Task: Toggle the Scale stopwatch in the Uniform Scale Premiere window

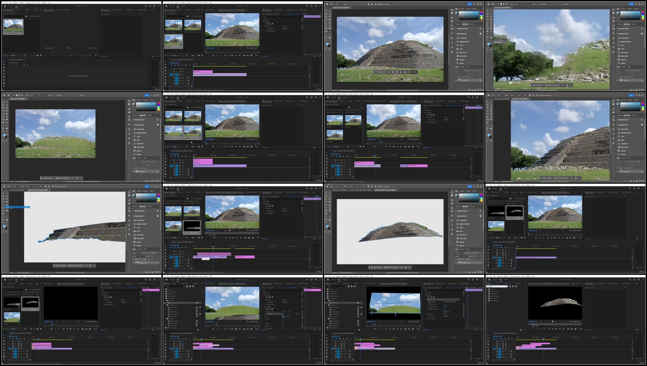Action: point(266,319)
